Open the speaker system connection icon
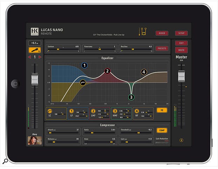Viewport: 218px width, 169px height. 143,31
